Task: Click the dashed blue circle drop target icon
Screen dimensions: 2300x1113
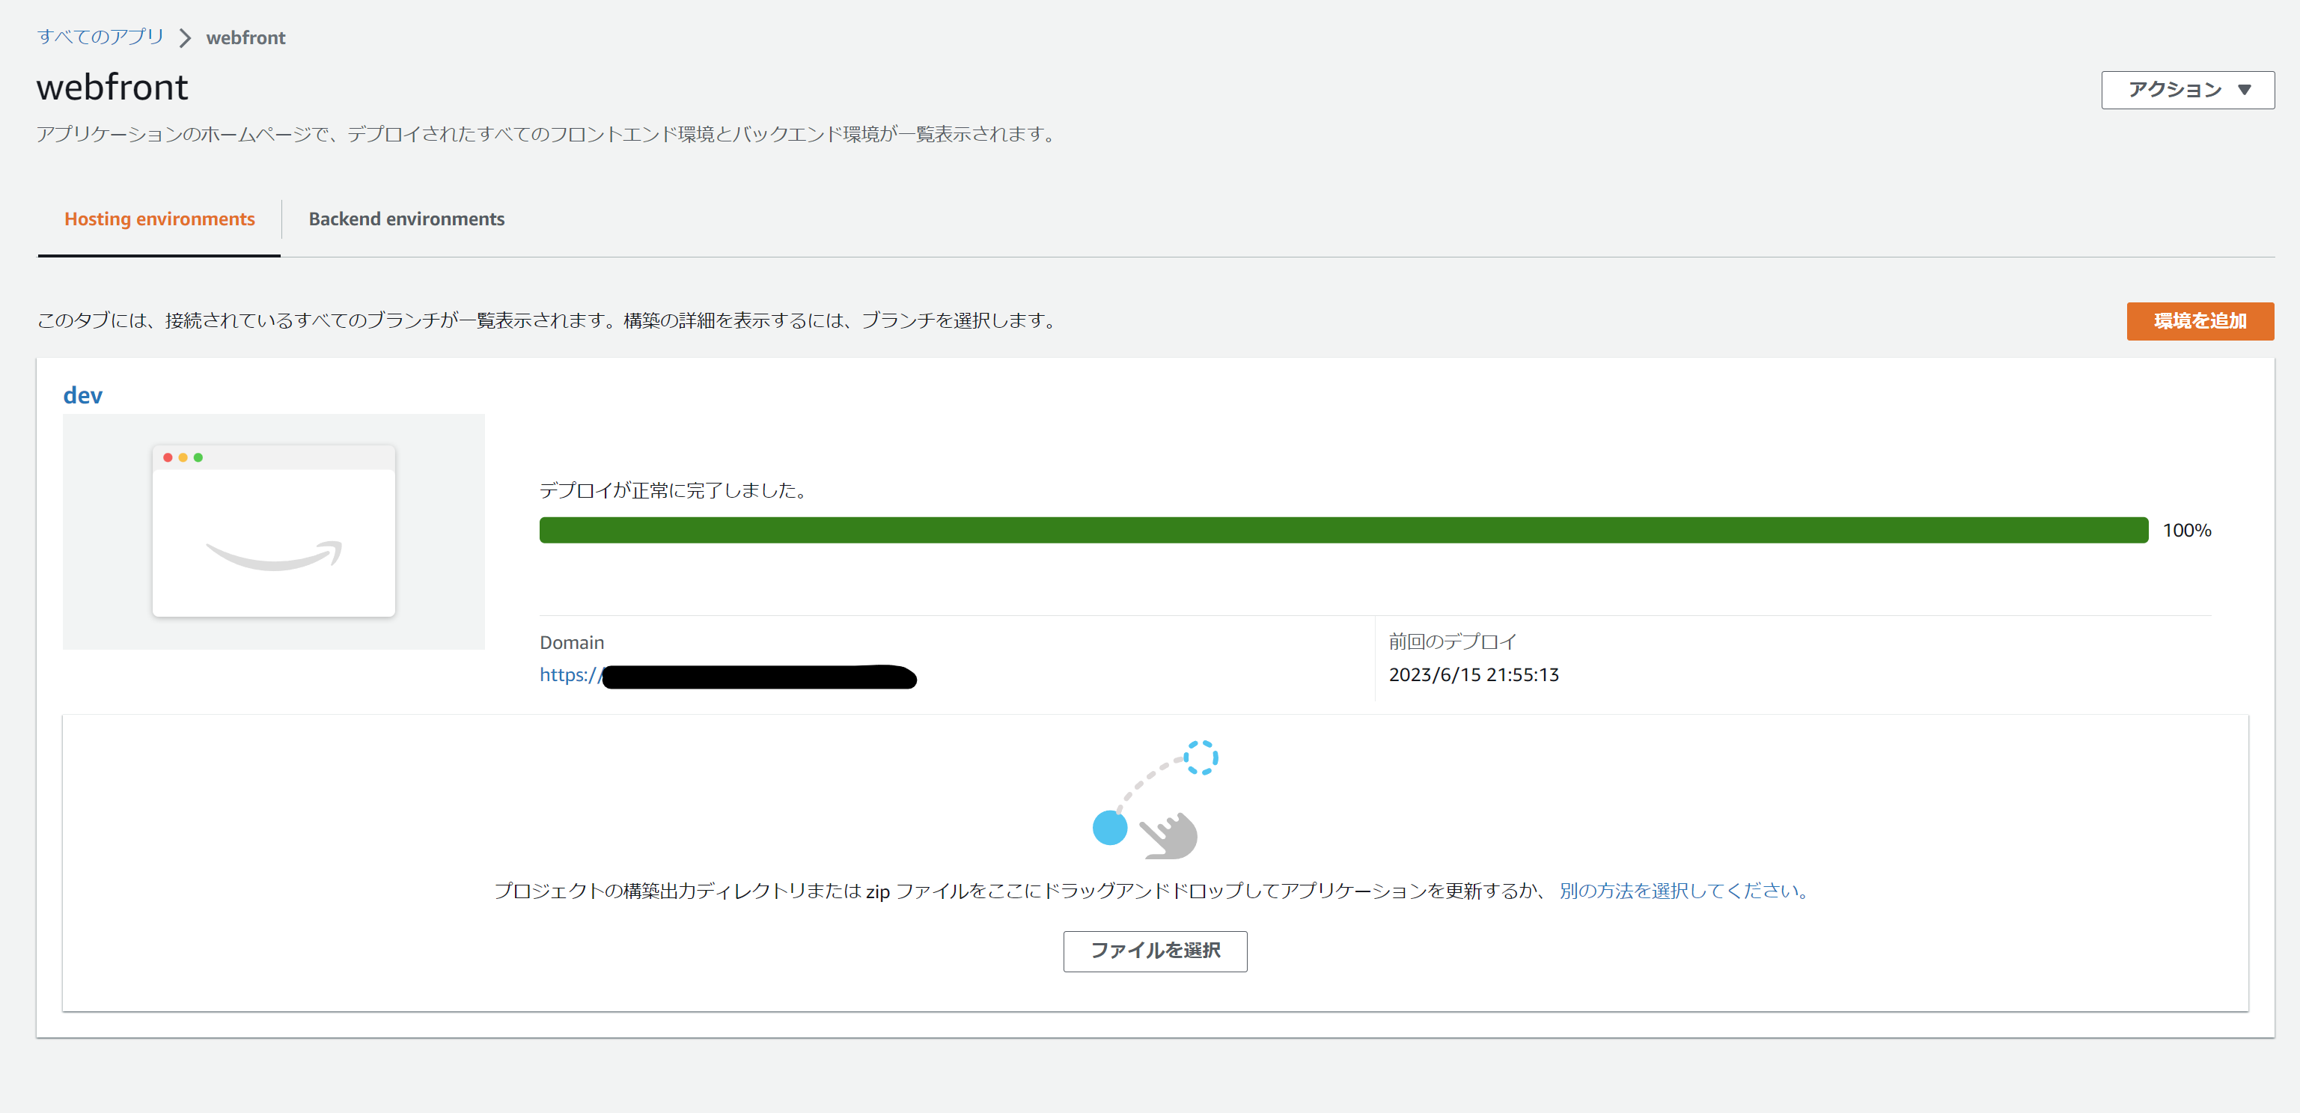Action: click(1201, 757)
